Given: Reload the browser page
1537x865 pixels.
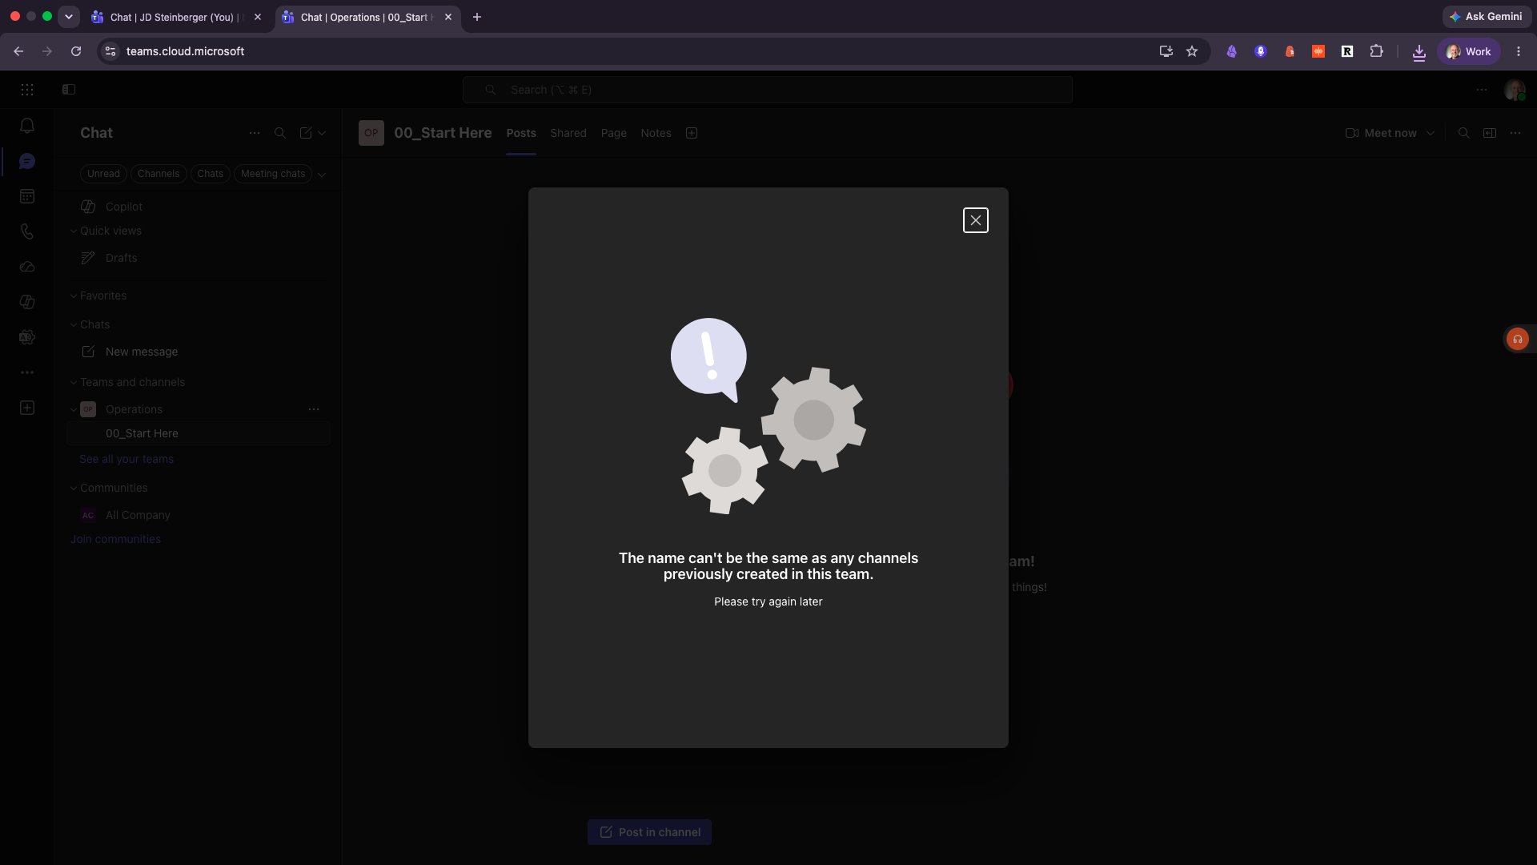Looking at the screenshot, I should tap(76, 51).
